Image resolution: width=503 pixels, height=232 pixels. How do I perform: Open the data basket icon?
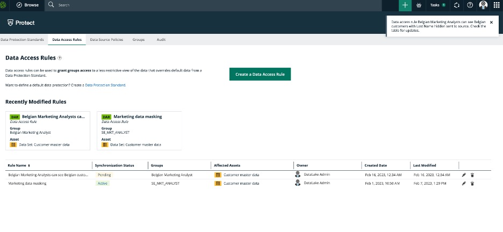[419, 5]
